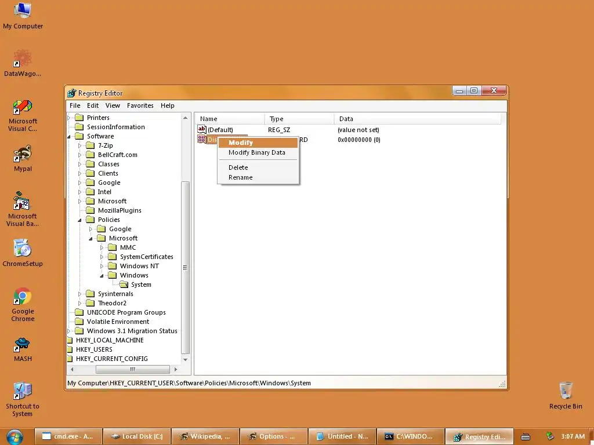This screenshot has width=594, height=445.
Task: Click the Registry Editor title bar icon
Action: point(71,93)
